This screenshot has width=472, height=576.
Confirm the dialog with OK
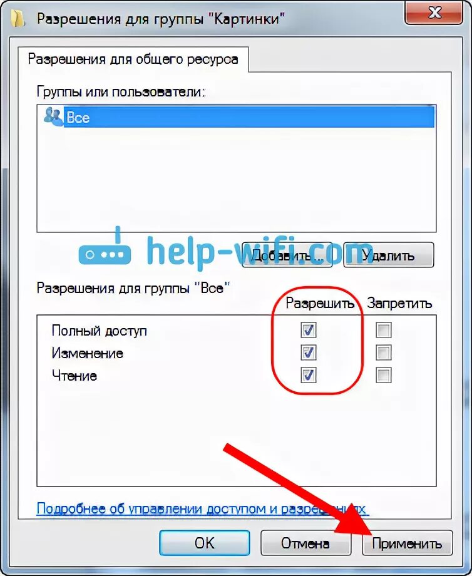click(x=205, y=543)
